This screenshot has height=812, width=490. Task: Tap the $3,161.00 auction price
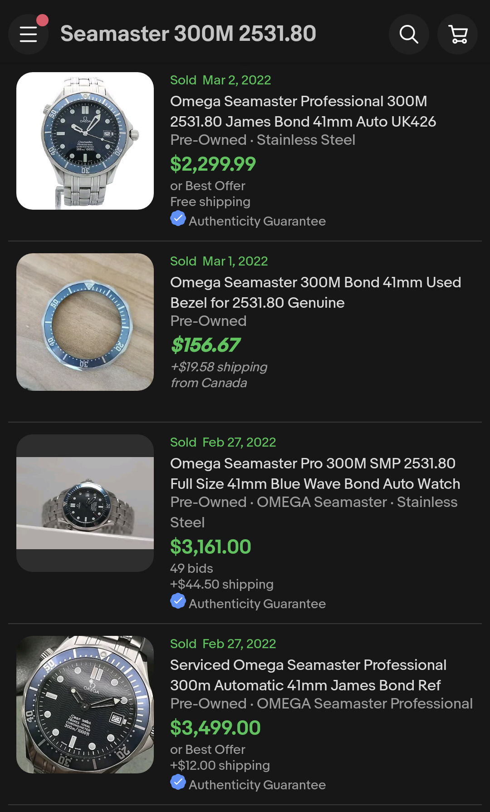211,546
